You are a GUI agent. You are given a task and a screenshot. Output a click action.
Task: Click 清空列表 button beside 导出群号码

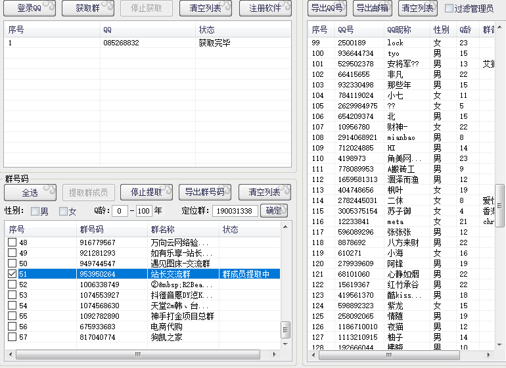265,193
